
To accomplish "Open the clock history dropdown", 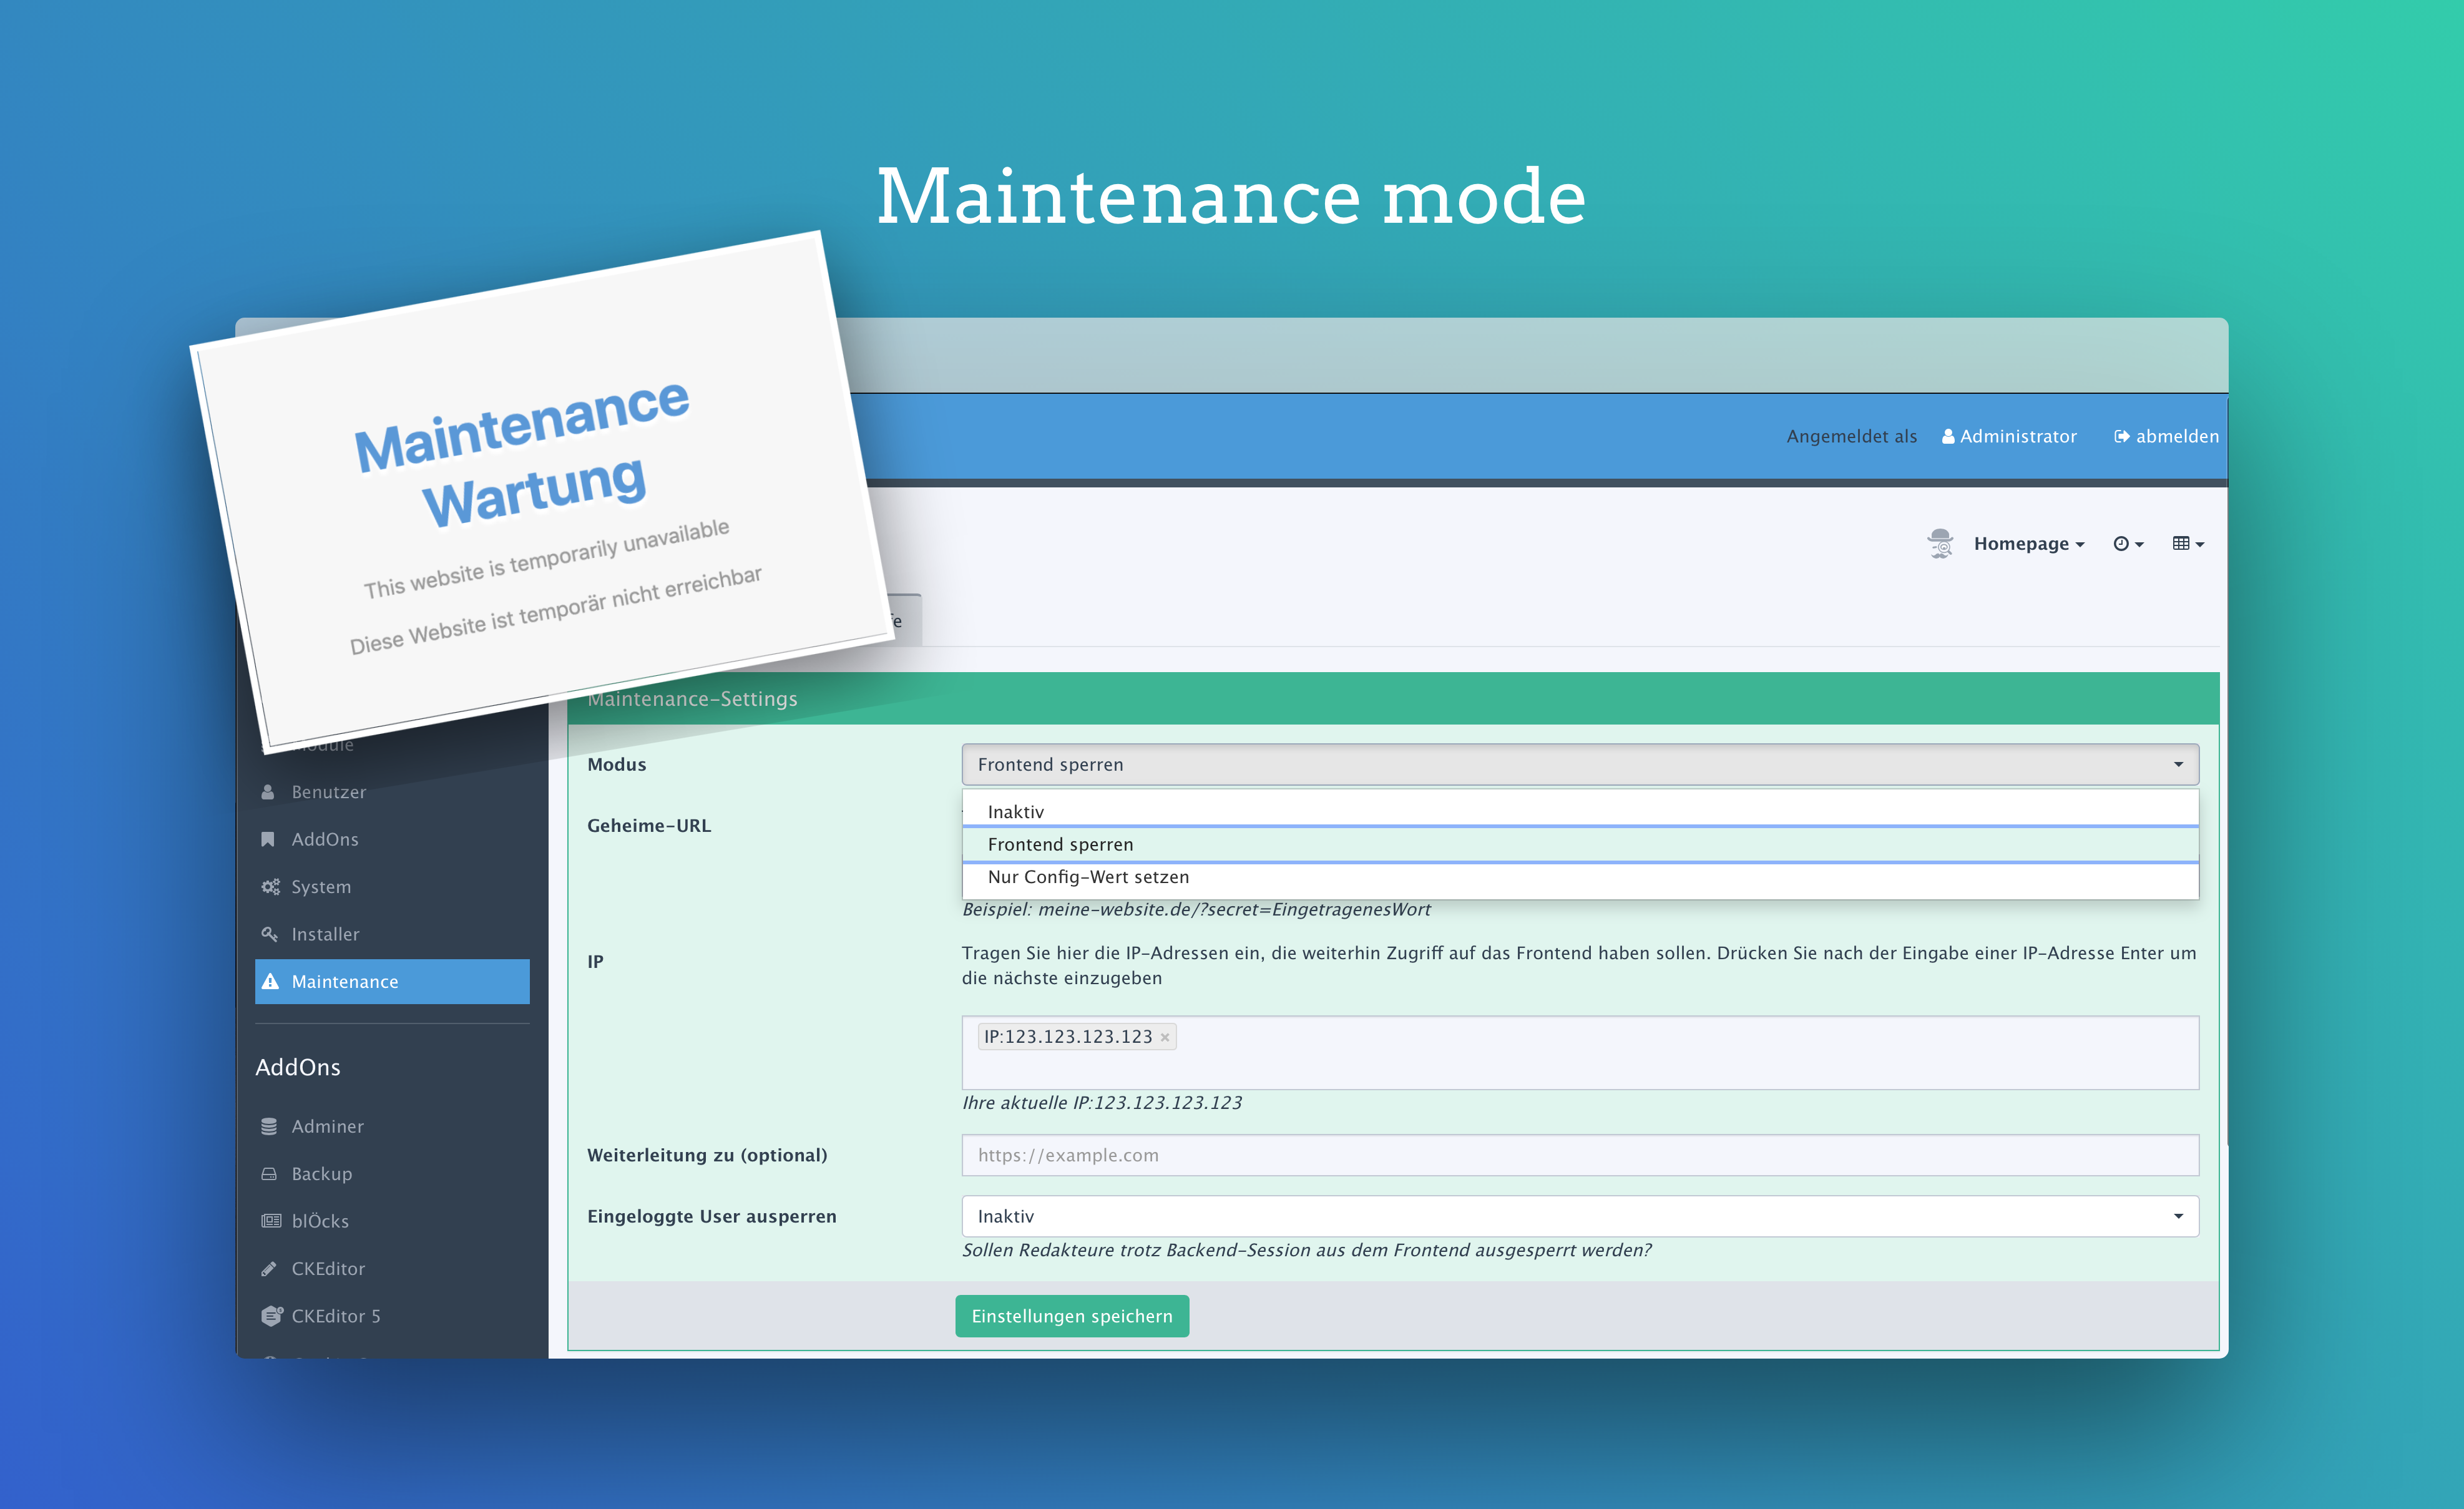I will point(2127,543).
